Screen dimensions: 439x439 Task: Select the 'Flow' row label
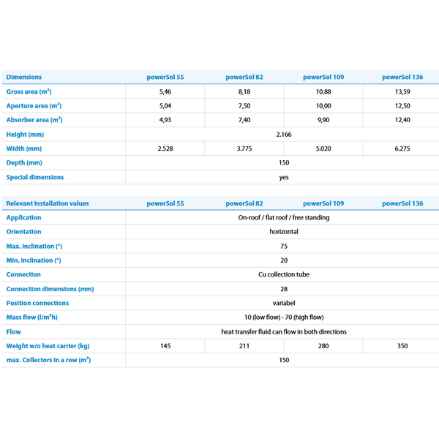pos(13,332)
